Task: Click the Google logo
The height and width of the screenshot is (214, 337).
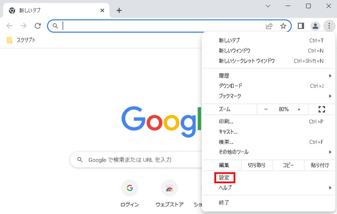Action: pyautogui.click(x=162, y=122)
